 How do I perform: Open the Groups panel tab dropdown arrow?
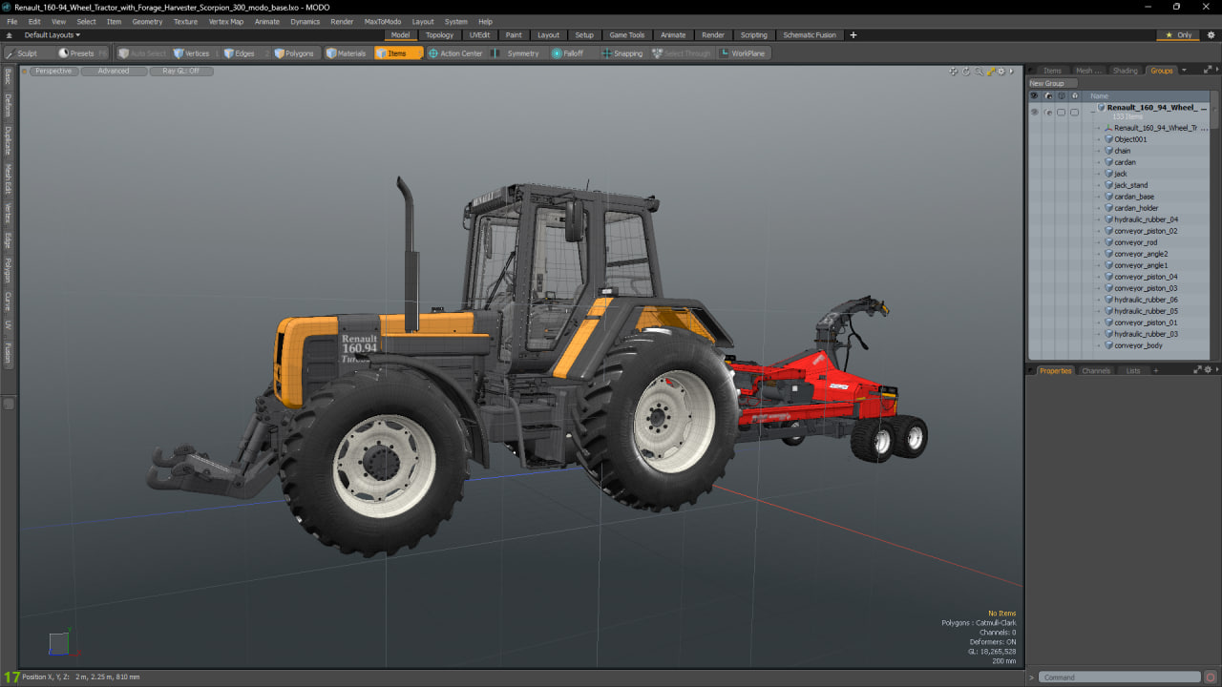(1185, 71)
